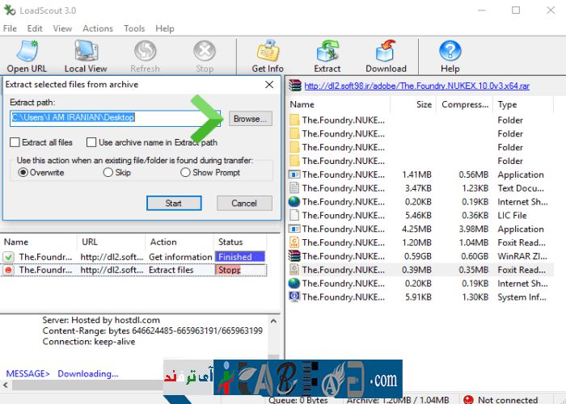Click the Get Info toolbar icon
The image size is (566, 404).
click(268, 53)
